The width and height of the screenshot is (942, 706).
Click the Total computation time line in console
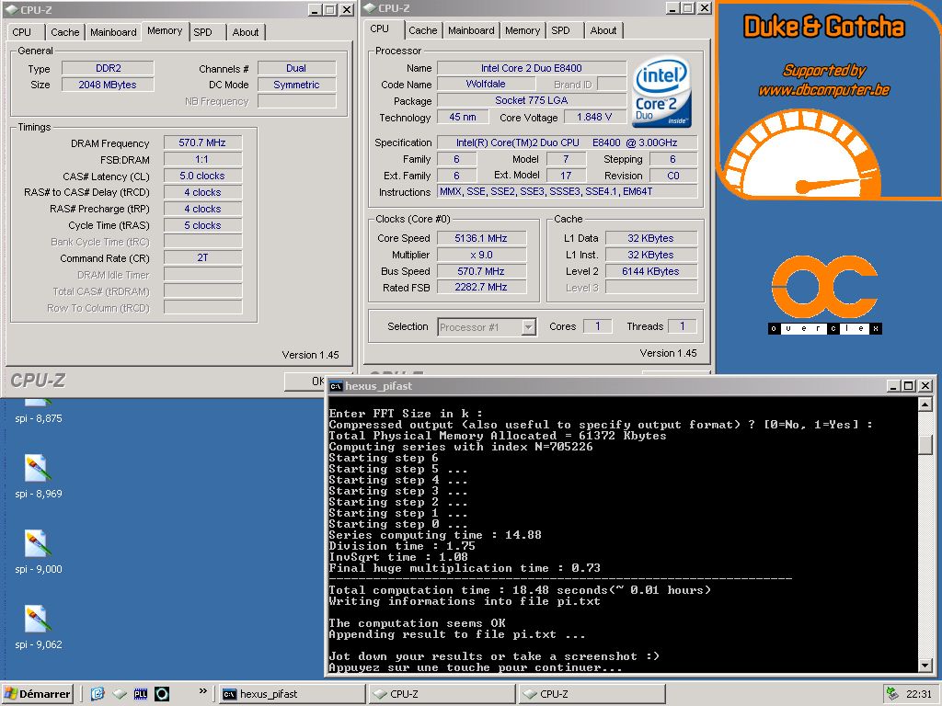[x=520, y=590]
